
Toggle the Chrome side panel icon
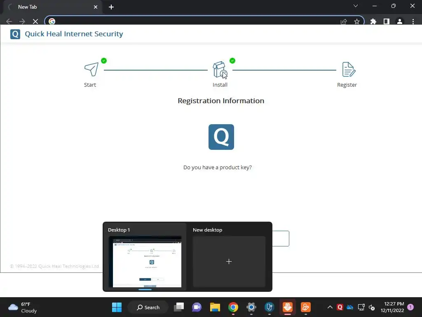pyautogui.click(x=387, y=21)
